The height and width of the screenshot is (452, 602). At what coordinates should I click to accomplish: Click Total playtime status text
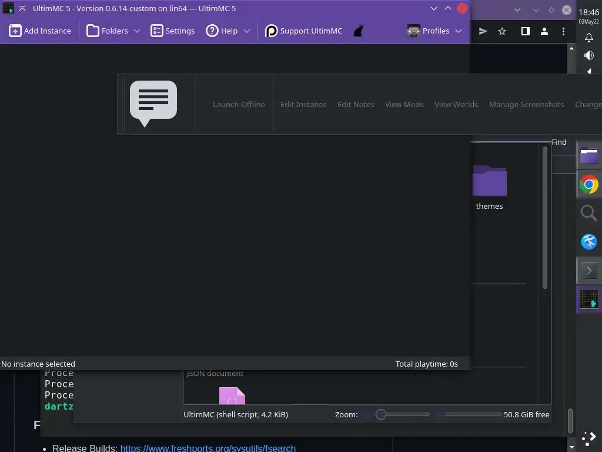[427, 364]
